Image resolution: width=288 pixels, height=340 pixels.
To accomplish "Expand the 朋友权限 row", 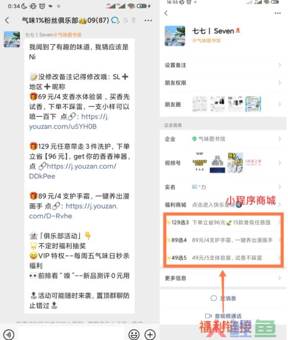I will coord(223,83).
